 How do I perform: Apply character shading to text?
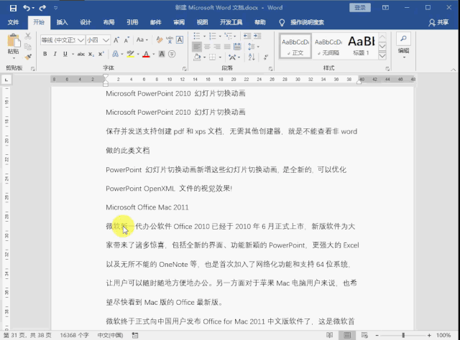[162, 54]
